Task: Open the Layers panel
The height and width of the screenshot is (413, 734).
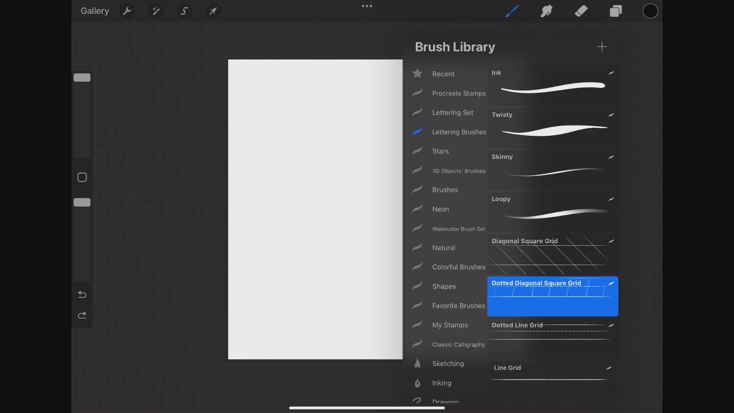Action: pos(615,11)
